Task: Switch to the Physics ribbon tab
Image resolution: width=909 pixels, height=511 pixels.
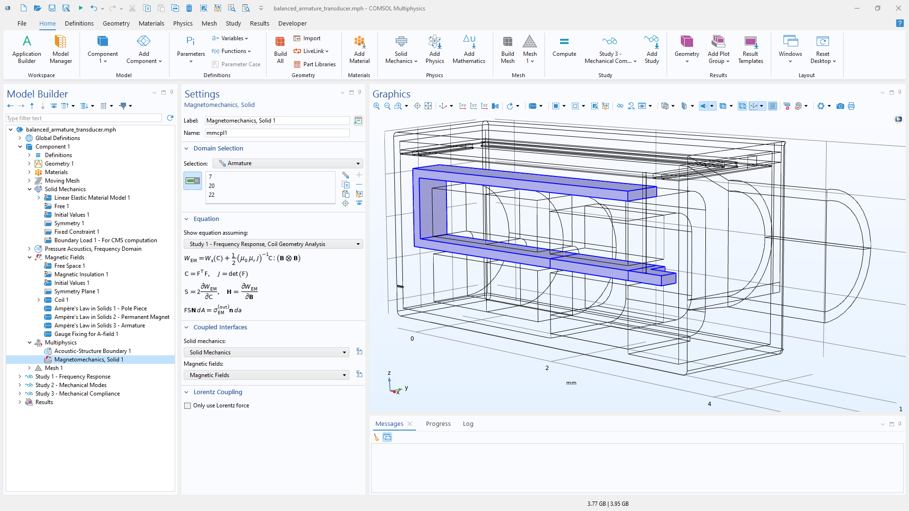Action: (x=183, y=23)
